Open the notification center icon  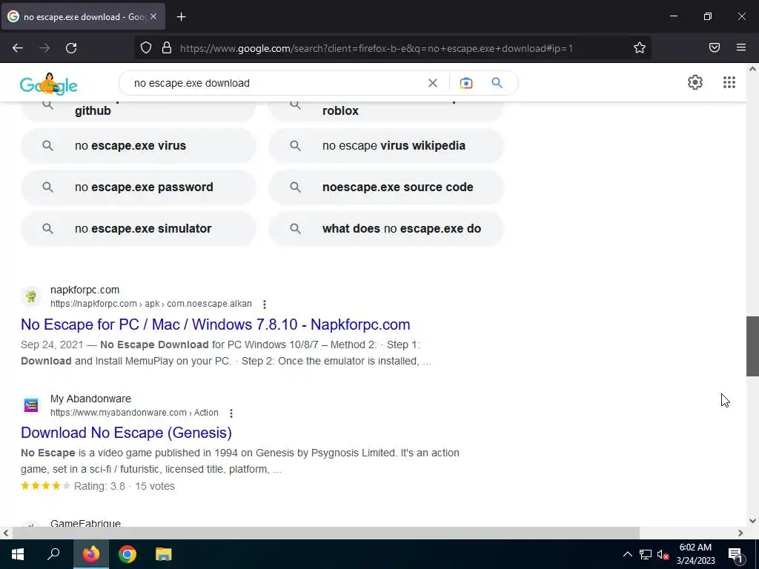point(736,554)
